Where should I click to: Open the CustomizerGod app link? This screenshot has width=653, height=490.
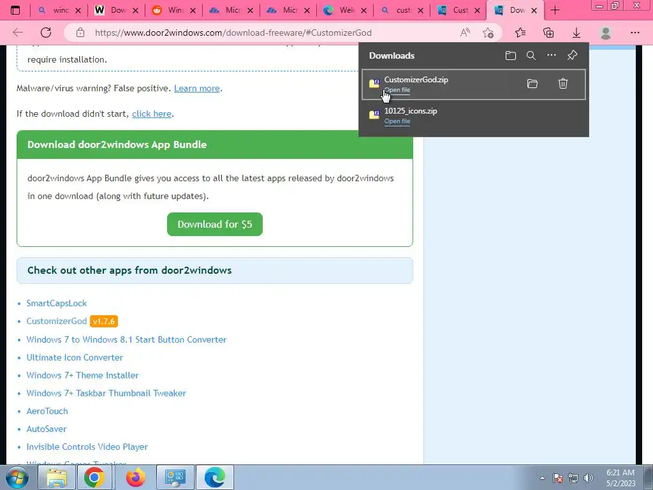pyautogui.click(x=57, y=322)
